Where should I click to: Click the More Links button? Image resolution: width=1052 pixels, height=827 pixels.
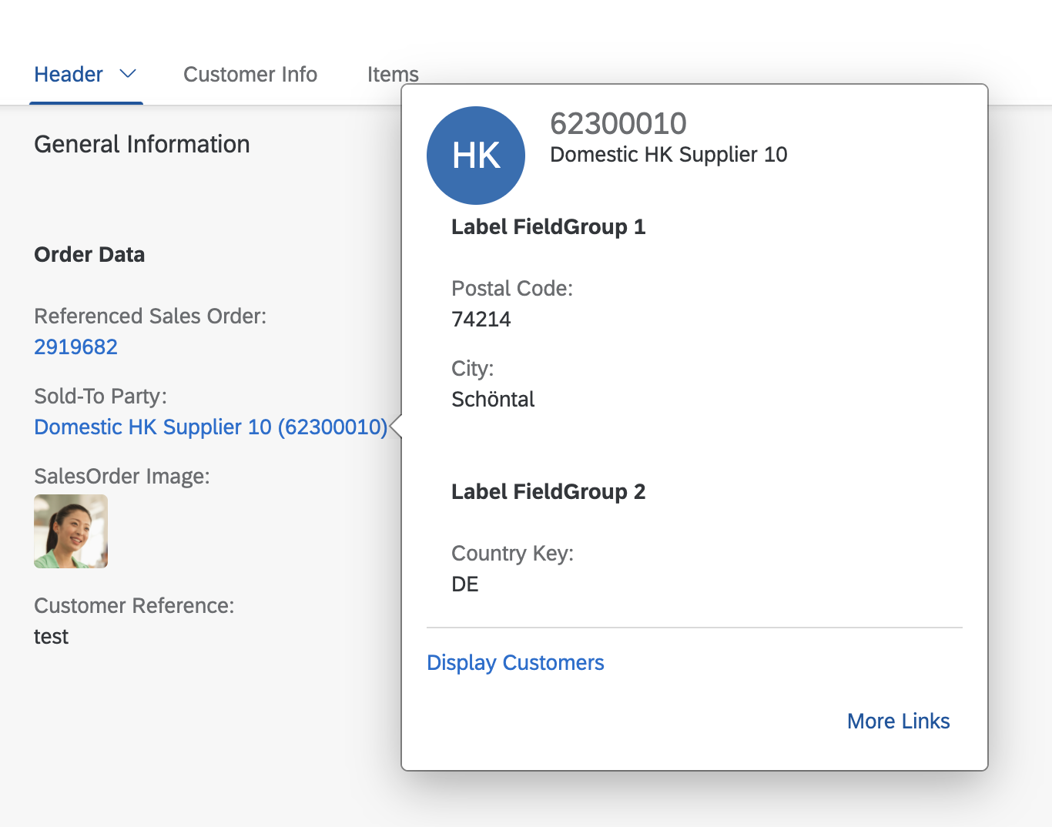[x=898, y=721]
